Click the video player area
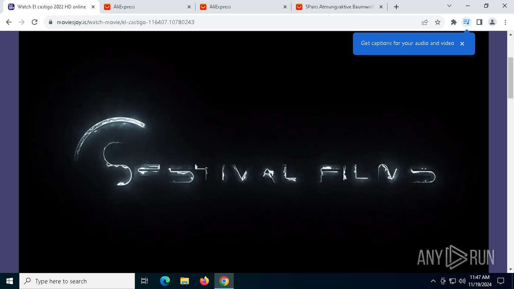The image size is (514, 289). coord(254,152)
